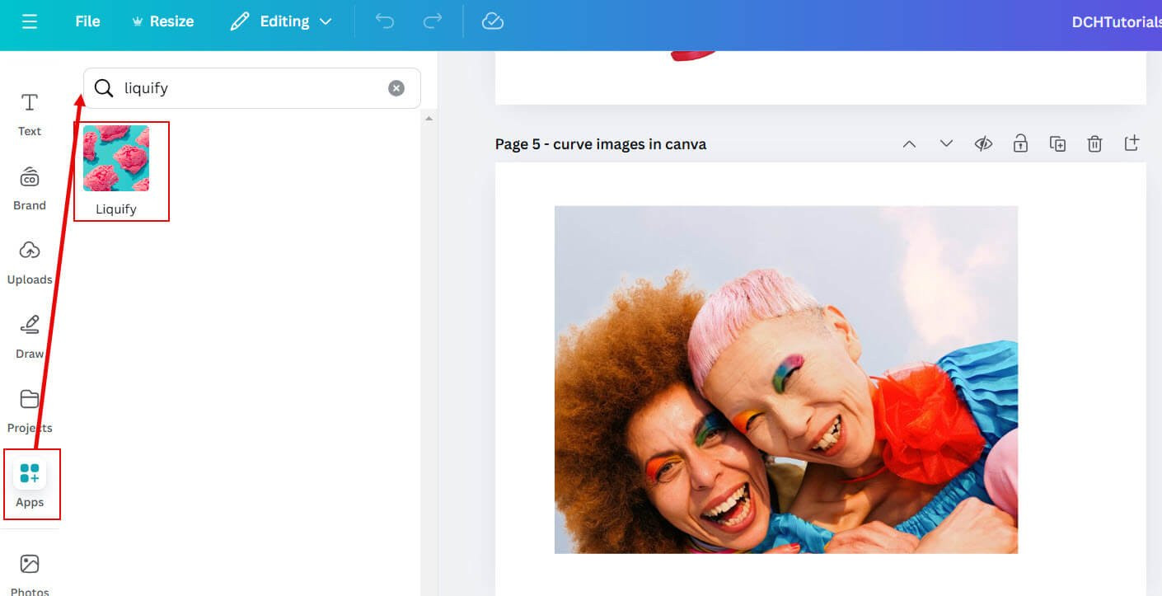Open the Resize option
This screenshot has width=1162, height=596.
[163, 21]
